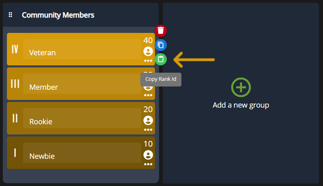Open the Rookie rank three-dot menu
323x186 pixels.
click(x=148, y=130)
